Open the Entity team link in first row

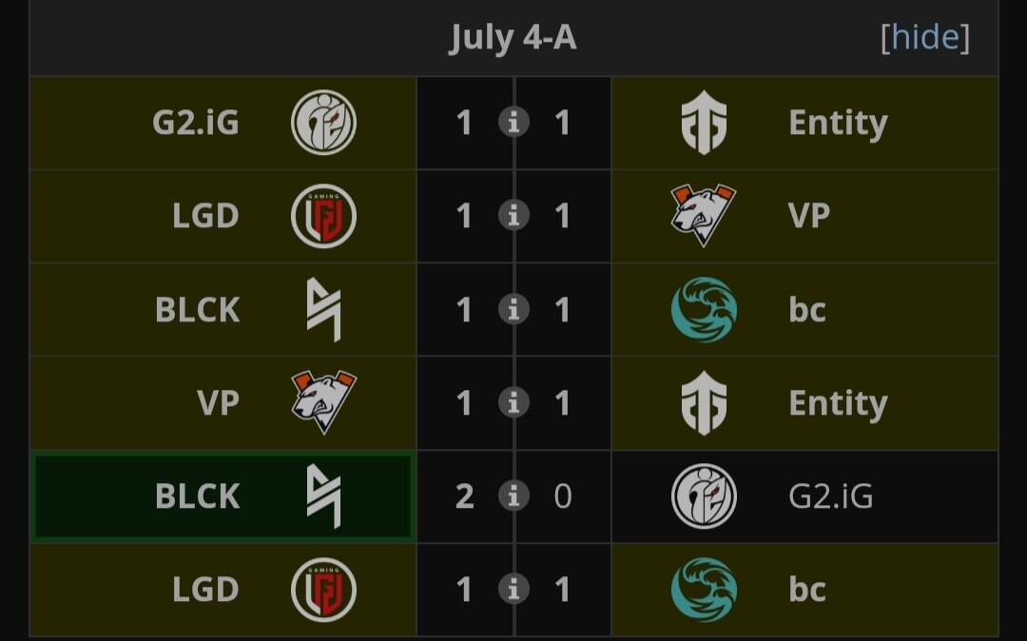pyautogui.click(x=839, y=123)
